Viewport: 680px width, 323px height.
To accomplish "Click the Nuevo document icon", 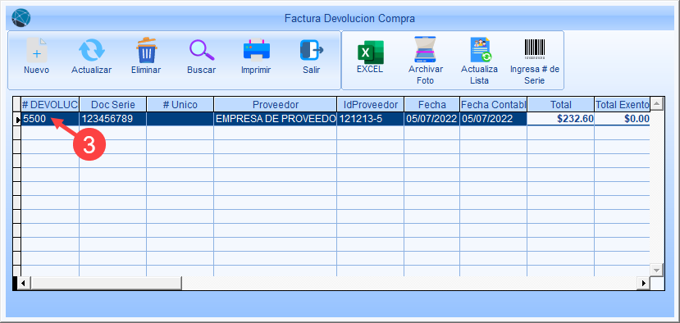I will click(x=37, y=50).
